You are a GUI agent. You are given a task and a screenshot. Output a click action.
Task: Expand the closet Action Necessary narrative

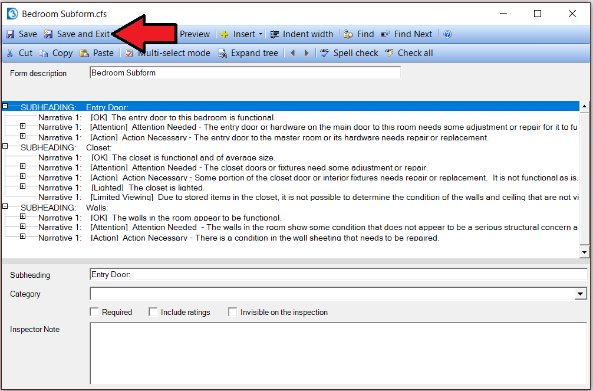22,176
